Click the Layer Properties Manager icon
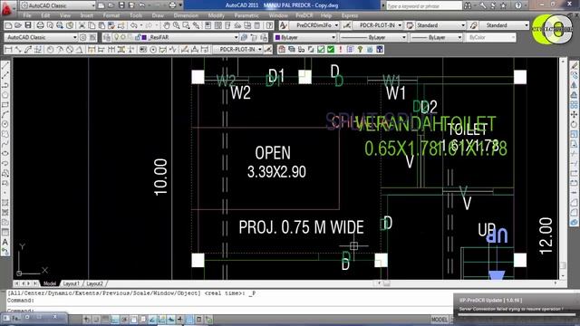Image resolution: width=580 pixels, height=326 pixels. [x=107, y=37]
